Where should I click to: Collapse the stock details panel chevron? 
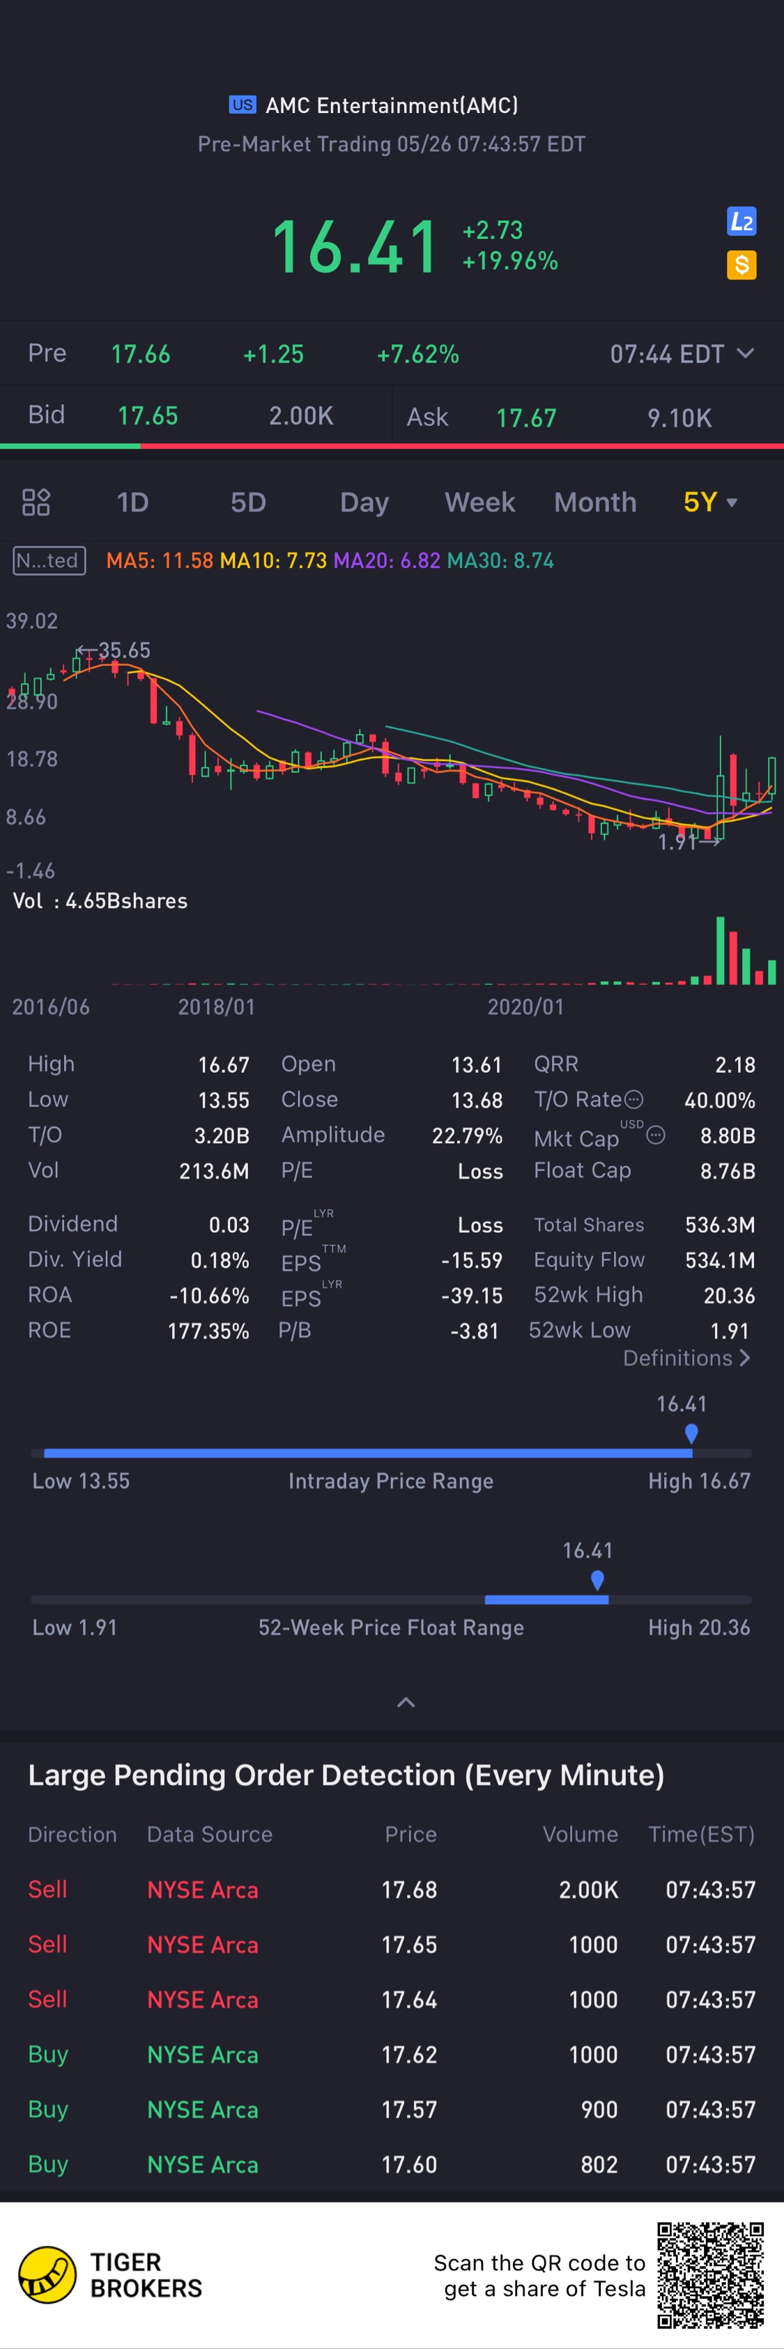(x=406, y=1701)
